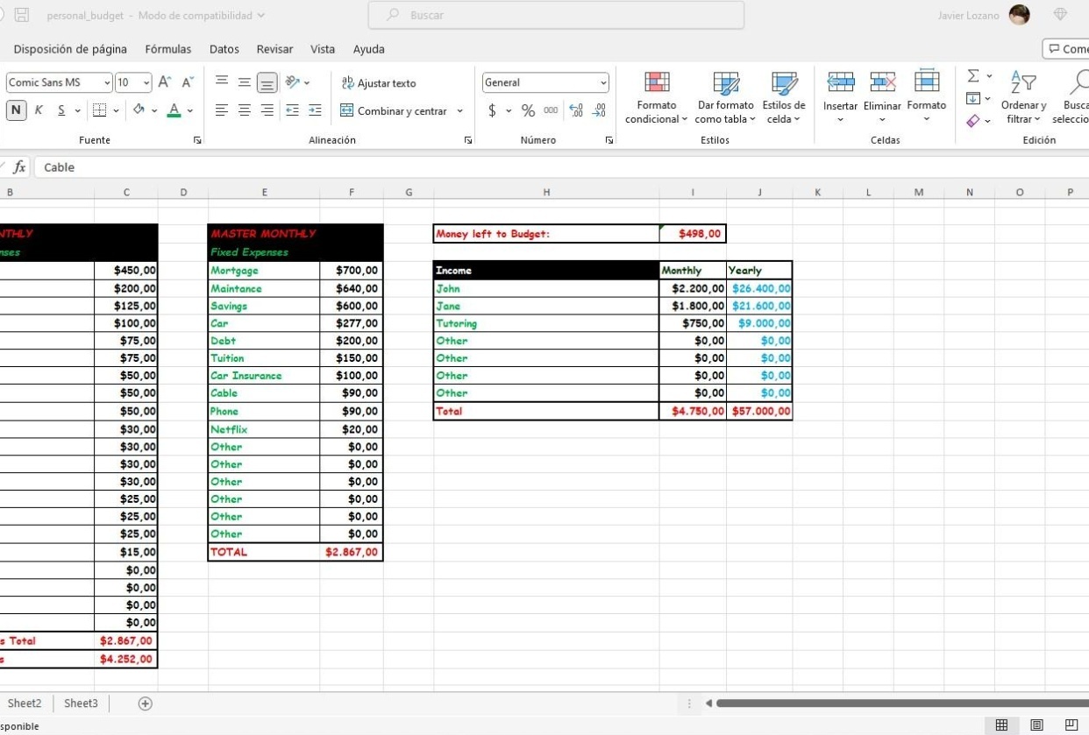Open the General number format dropdown
The image size is (1089, 735).
[x=603, y=82]
